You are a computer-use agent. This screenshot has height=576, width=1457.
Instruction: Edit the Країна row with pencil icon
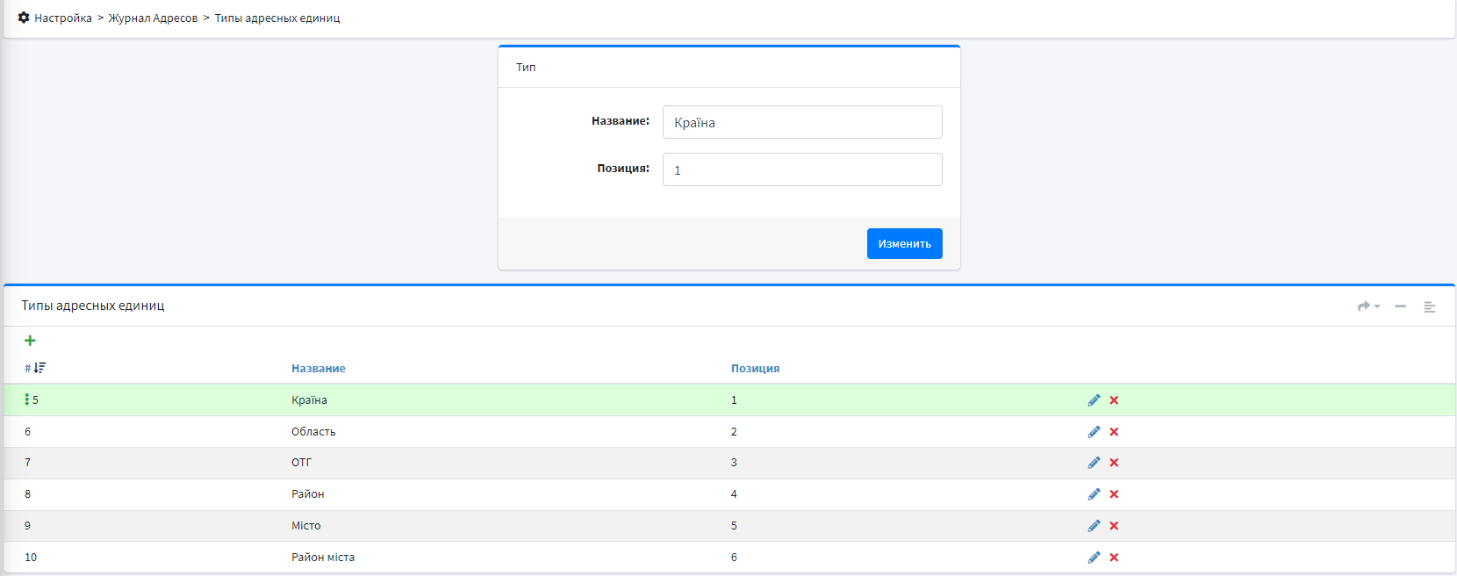tap(1094, 400)
